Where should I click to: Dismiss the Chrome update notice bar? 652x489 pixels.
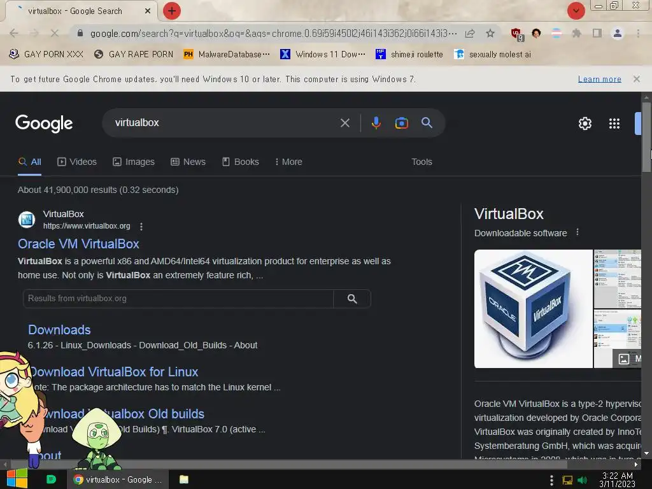click(x=636, y=79)
